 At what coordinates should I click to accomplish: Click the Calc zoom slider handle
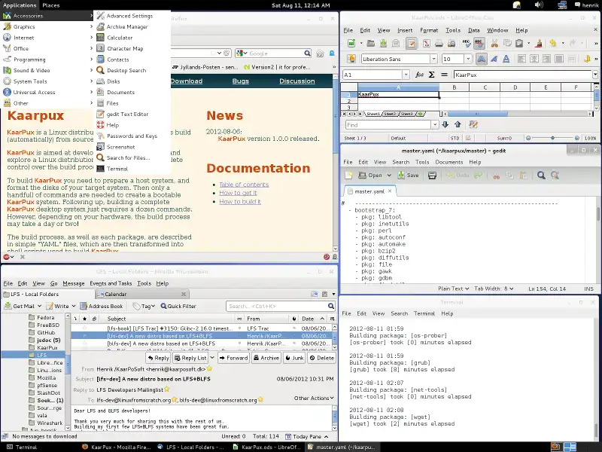552,138
